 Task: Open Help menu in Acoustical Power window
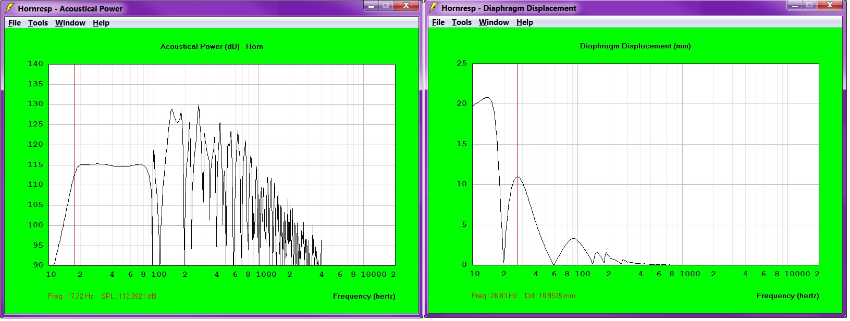coord(101,23)
